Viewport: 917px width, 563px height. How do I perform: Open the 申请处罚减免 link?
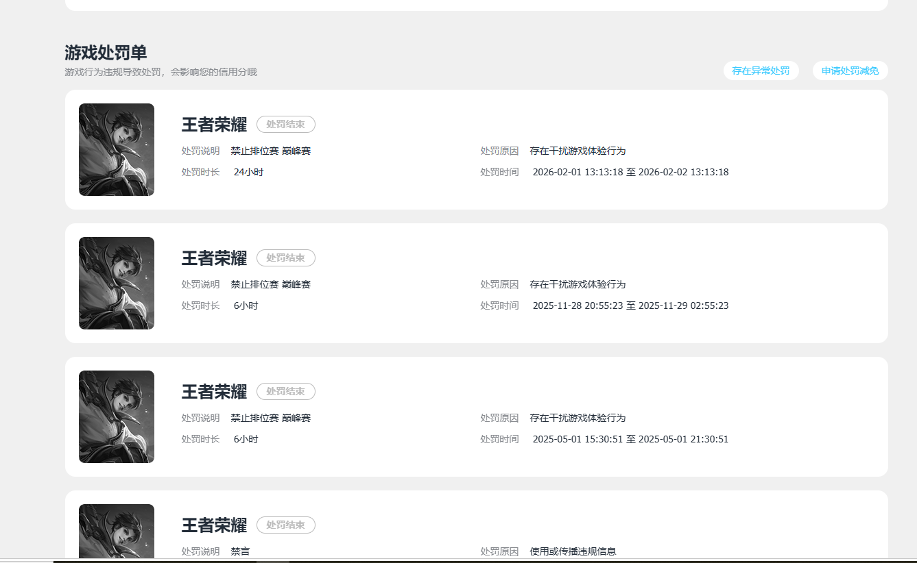pos(850,71)
